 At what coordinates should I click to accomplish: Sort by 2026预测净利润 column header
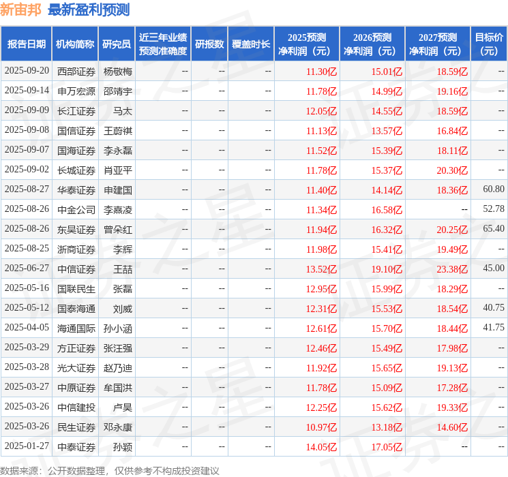[372, 44]
